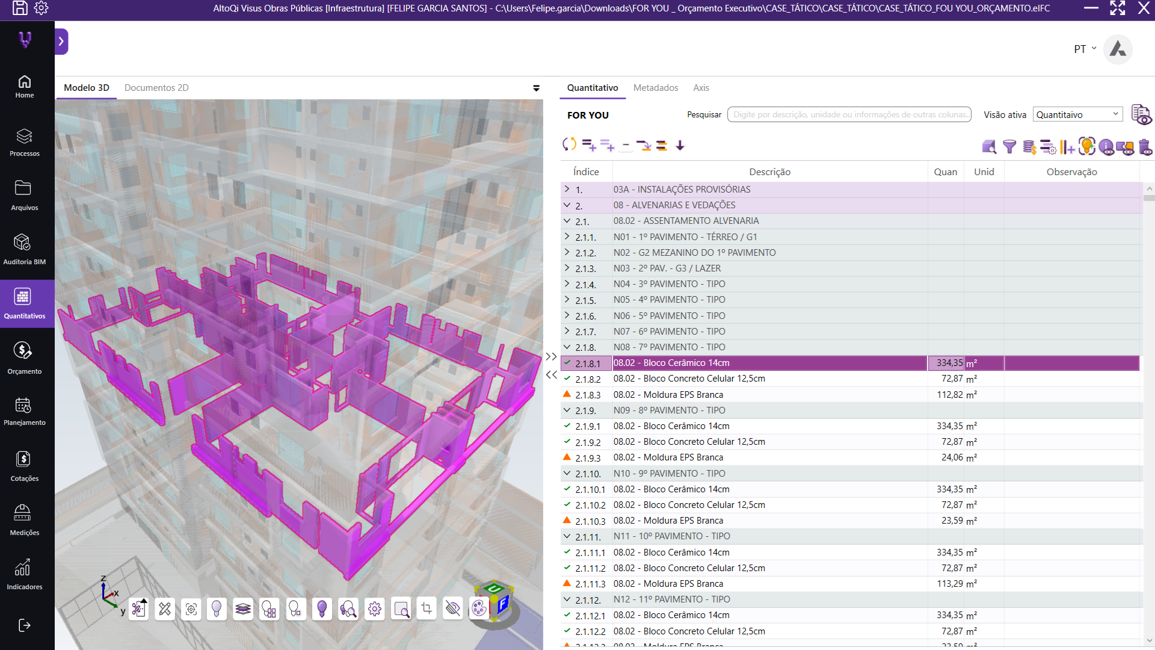Viewport: 1155px width, 650px height.
Task: Switch to the Metadados tab
Action: pos(655,88)
